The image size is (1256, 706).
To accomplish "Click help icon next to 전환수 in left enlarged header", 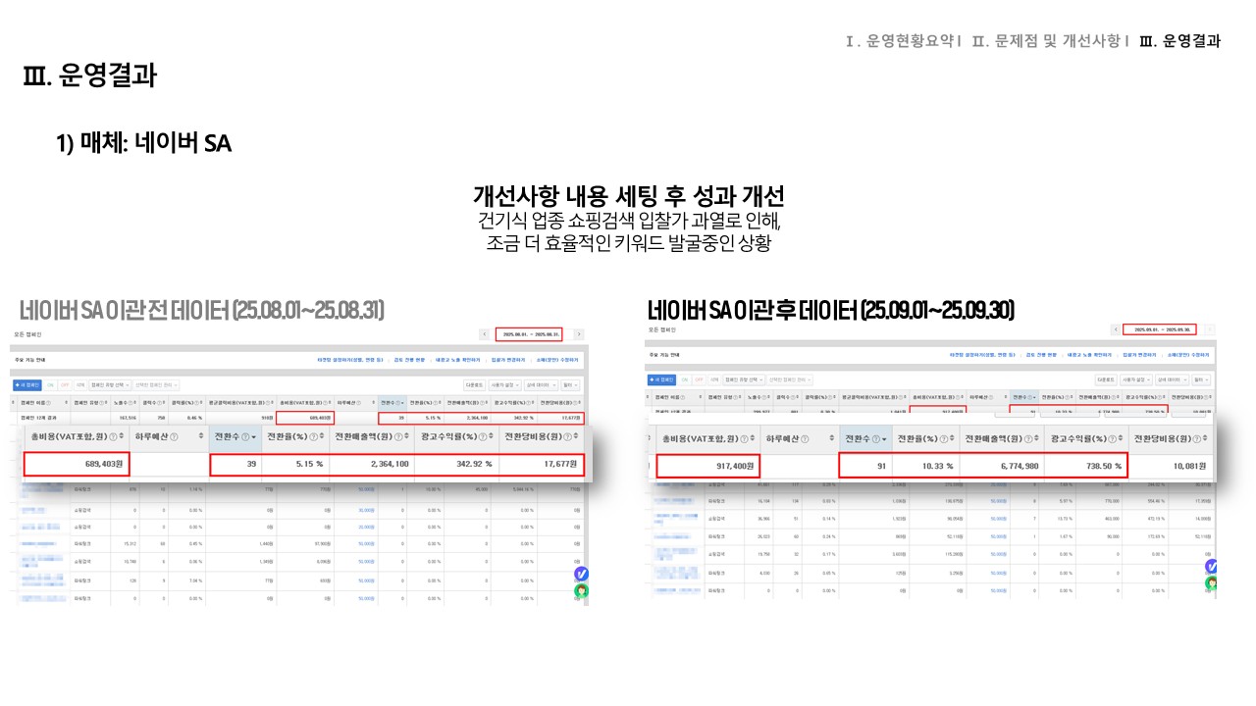I will [x=245, y=436].
